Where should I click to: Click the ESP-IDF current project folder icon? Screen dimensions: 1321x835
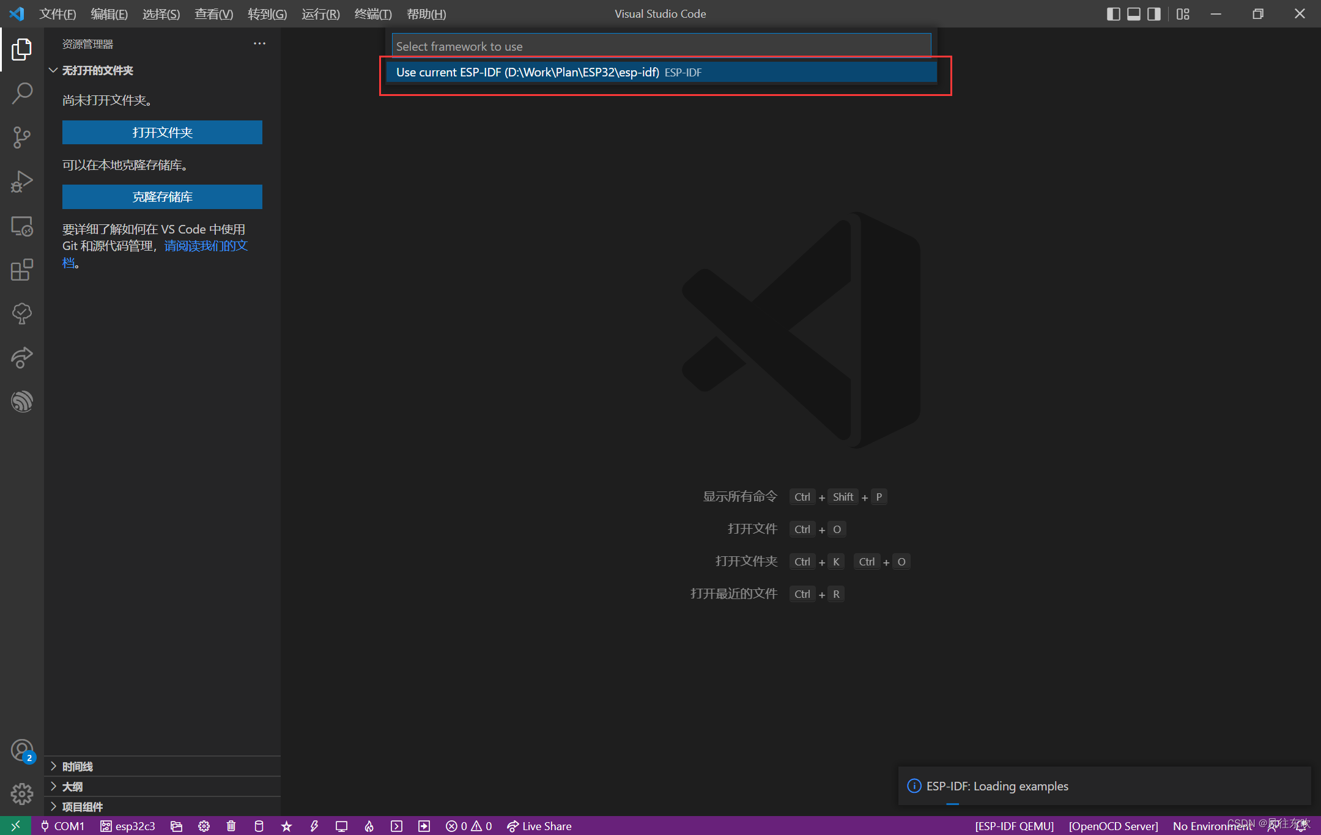pyautogui.click(x=177, y=826)
